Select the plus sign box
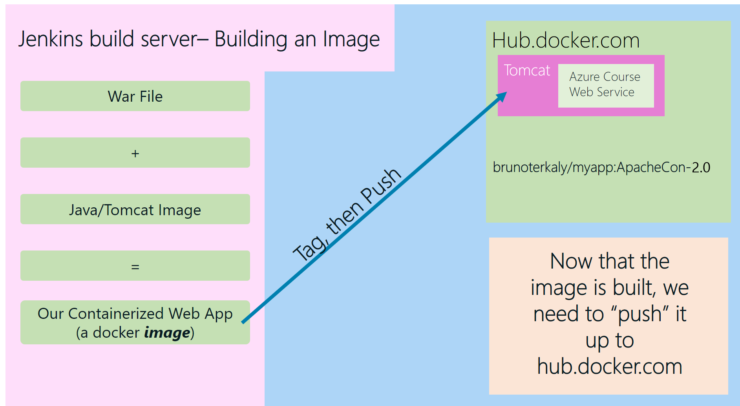 (x=135, y=153)
